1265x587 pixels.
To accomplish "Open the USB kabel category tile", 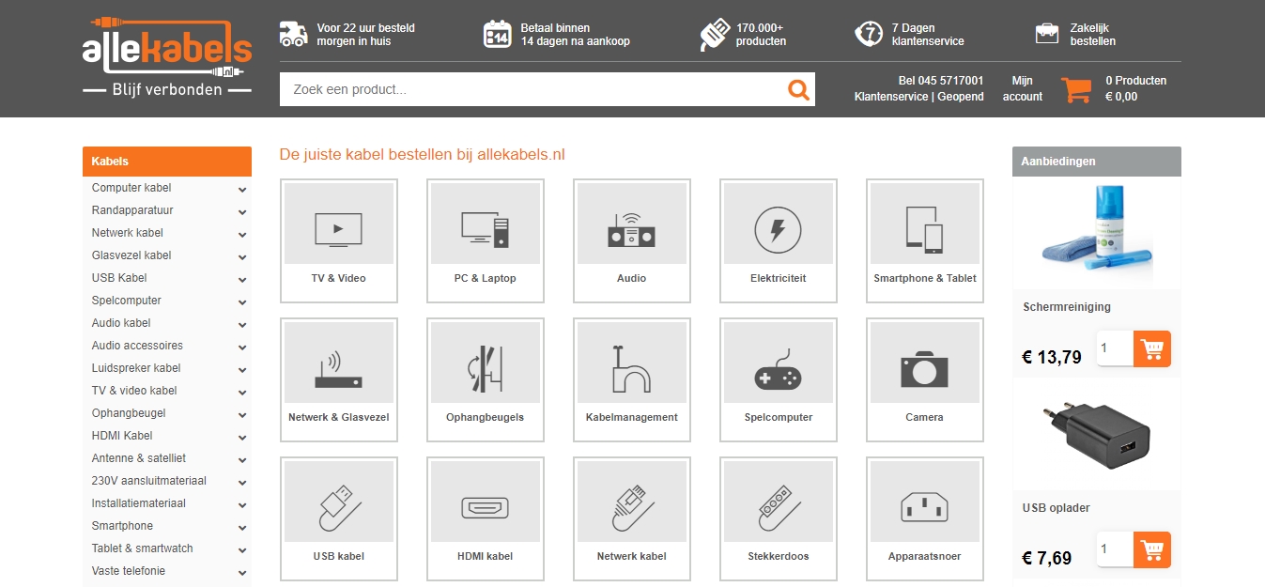I will point(339,518).
